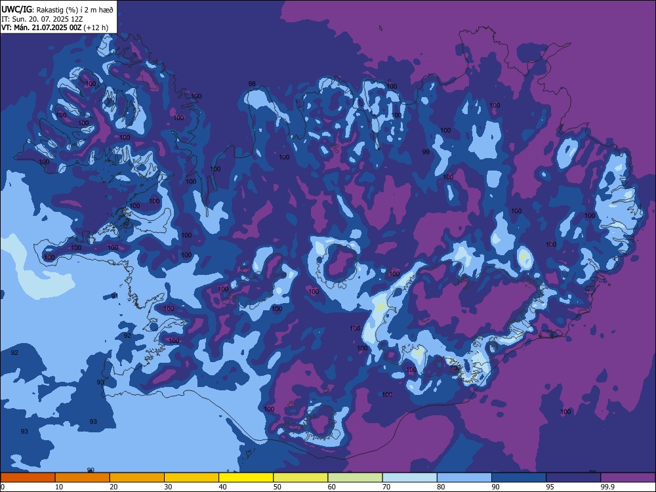Select the '91' humidity value on the map
This screenshot has width=656, height=492.
pyautogui.click(x=115, y=297)
